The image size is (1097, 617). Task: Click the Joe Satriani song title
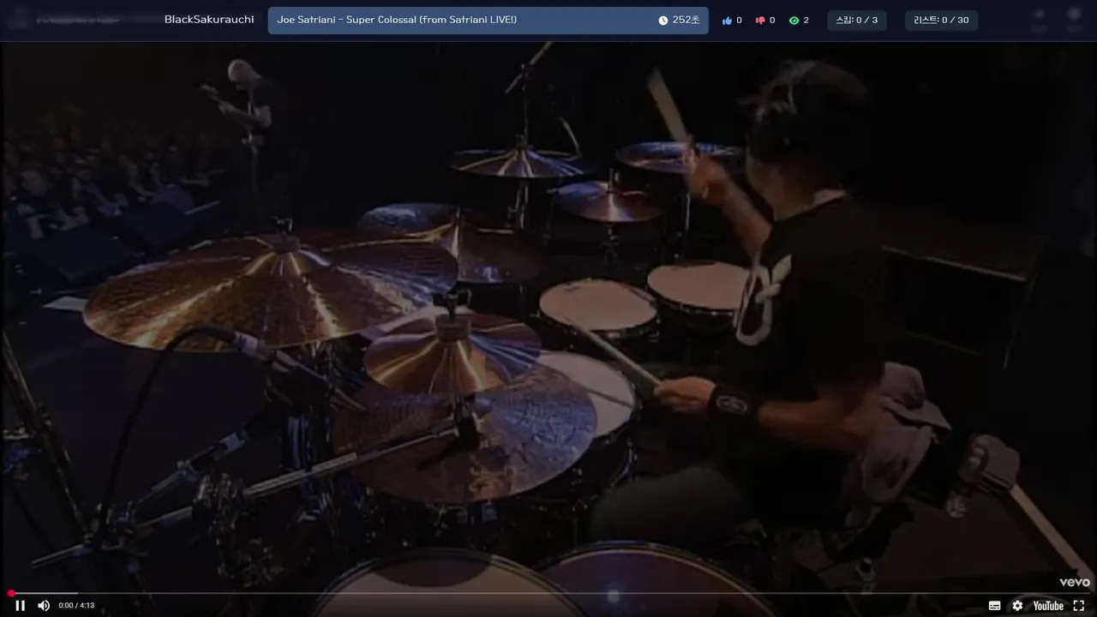(397, 20)
